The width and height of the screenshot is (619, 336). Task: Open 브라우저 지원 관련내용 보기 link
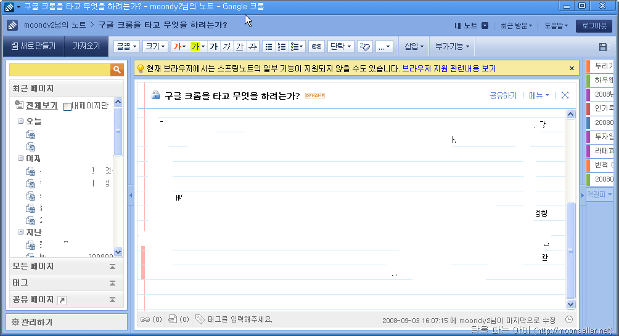[x=449, y=68]
